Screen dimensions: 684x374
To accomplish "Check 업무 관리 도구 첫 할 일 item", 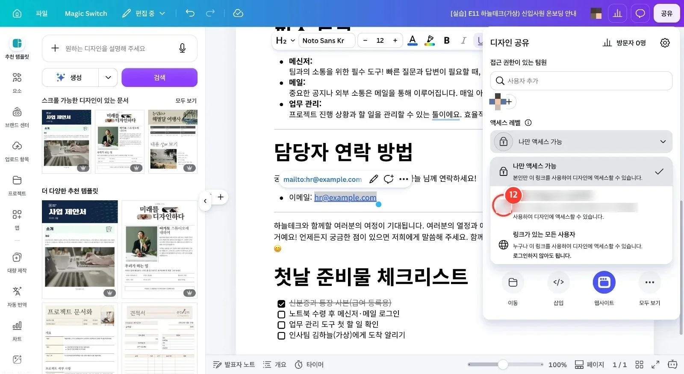I will [281, 325].
